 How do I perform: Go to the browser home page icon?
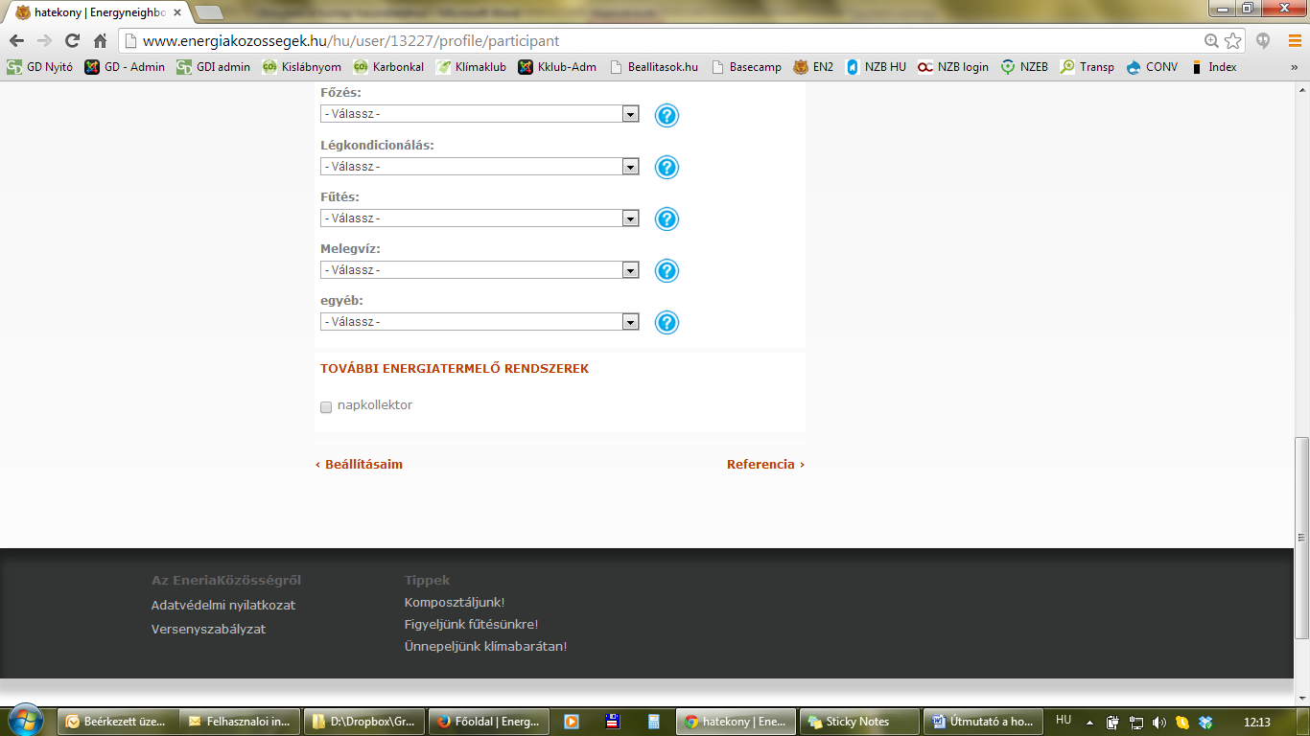click(x=100, y=41)
